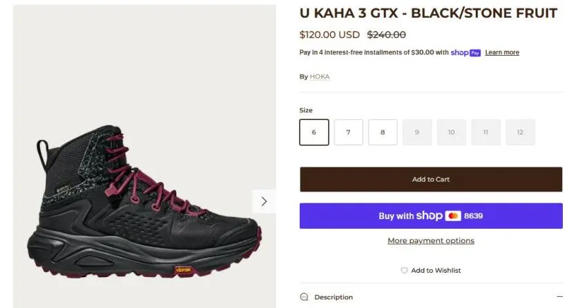The image size is (587, 308).
Task: Select size 7
Action: [x=348, y=132]
